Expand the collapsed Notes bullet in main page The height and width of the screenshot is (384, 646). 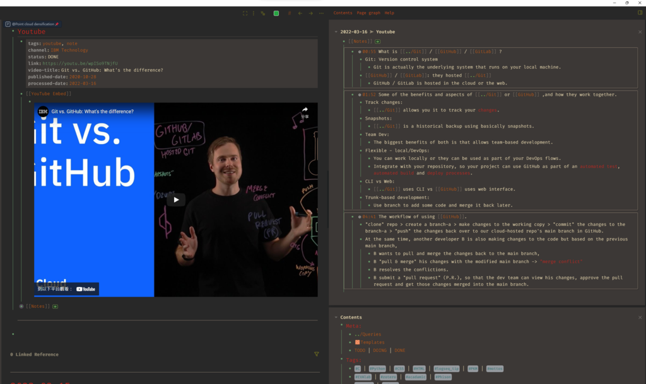[x=21, y=307]
